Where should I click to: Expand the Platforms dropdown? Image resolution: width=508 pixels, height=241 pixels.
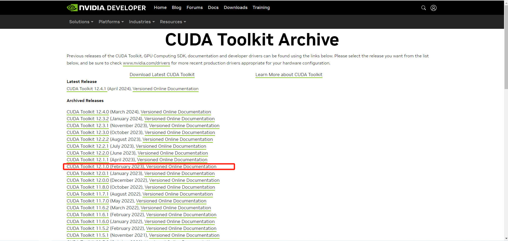[x=111, y=22]
